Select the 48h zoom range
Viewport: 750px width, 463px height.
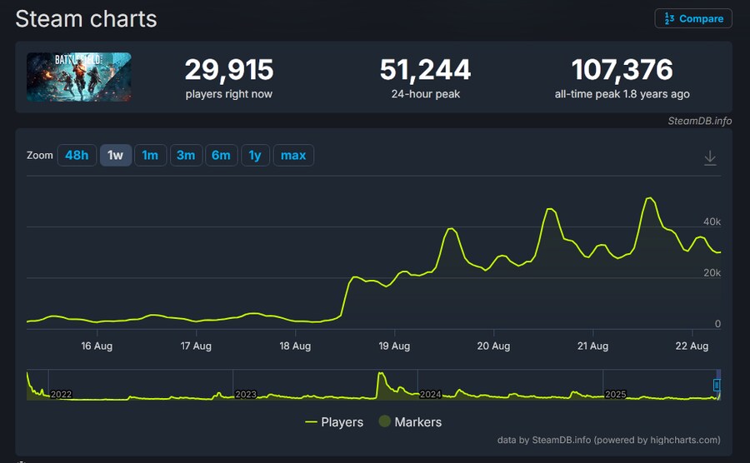pos(77,155)
